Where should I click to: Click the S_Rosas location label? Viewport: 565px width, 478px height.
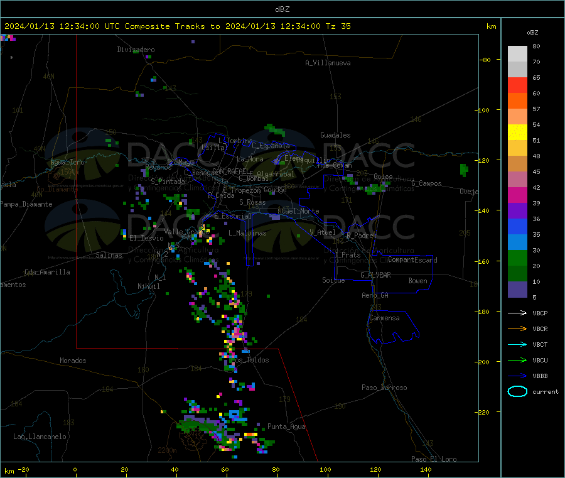point(252,202)
